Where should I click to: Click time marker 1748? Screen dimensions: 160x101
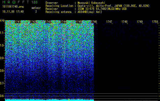124,22
